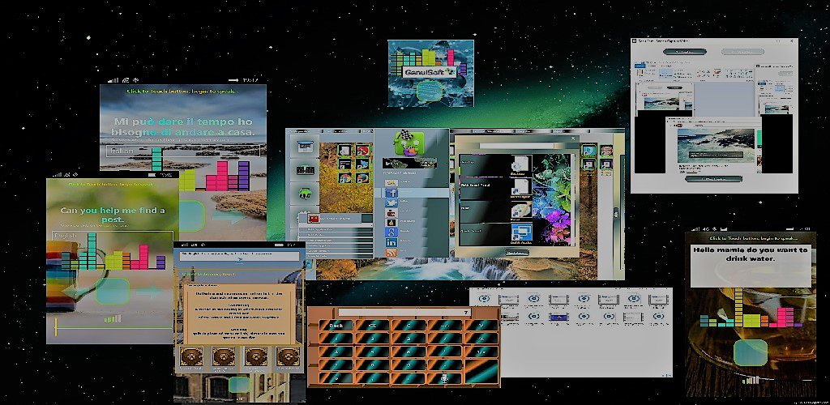Tap the talk button on English screen
The image size is (830, 405).
pos(112,292)
